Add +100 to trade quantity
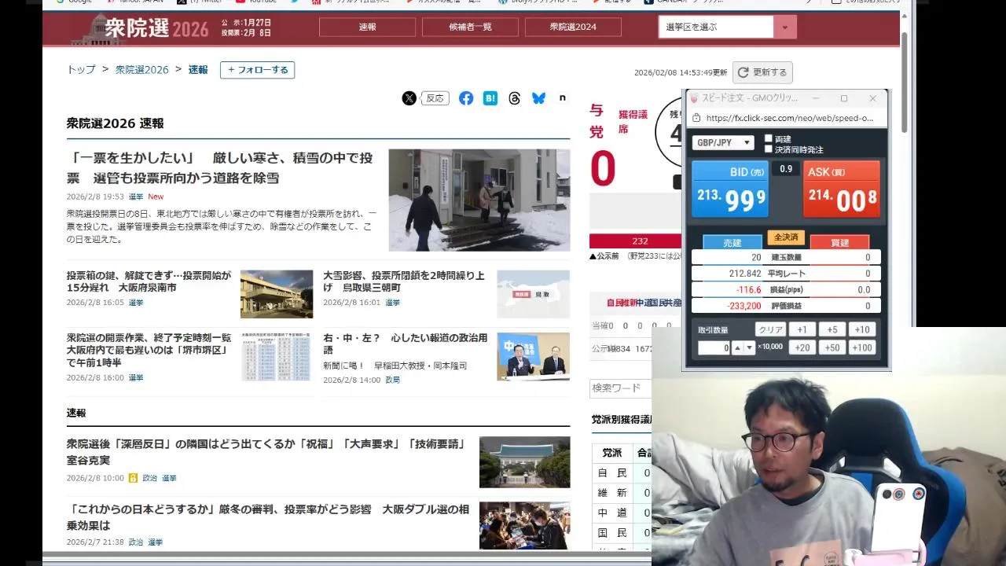Screen dimensions: 1006x566 (862, 347)
